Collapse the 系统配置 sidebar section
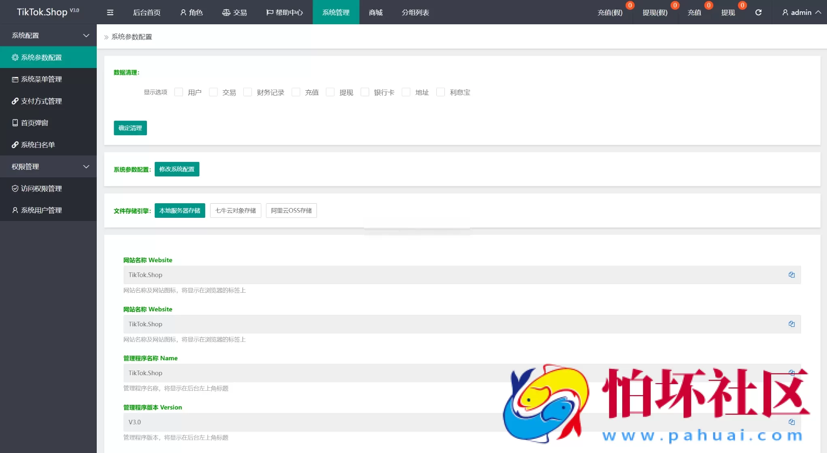The width and height of the screenshot is (827, 453). coord(48,35)
